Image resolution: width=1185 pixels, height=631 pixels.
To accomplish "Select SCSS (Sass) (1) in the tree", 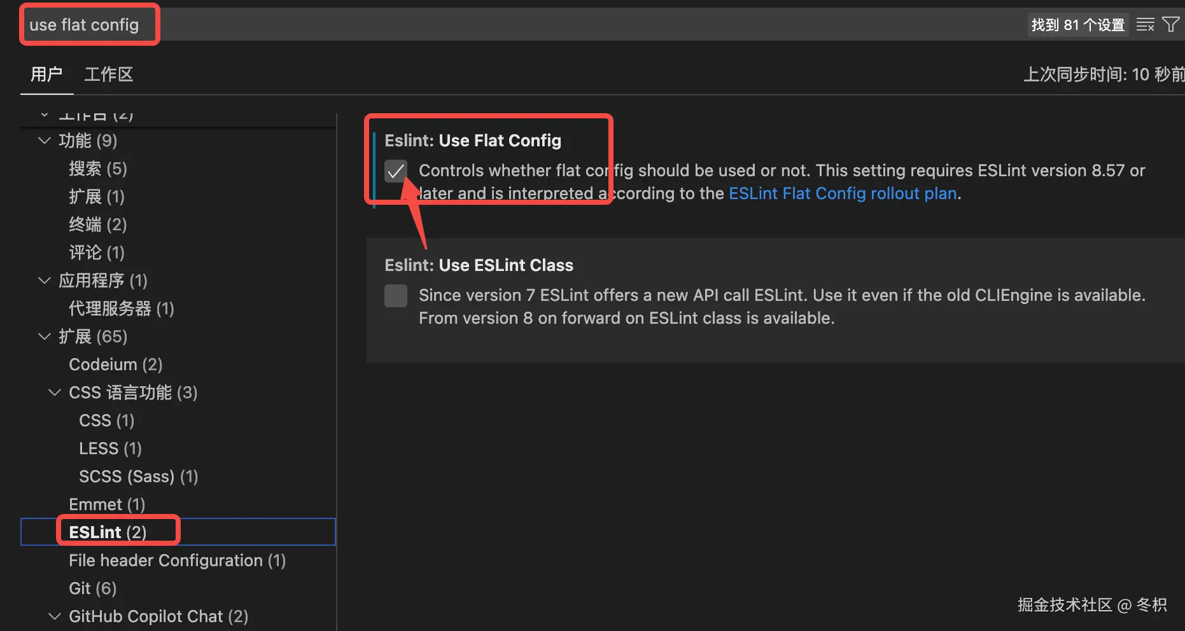I will pos(139,476).
